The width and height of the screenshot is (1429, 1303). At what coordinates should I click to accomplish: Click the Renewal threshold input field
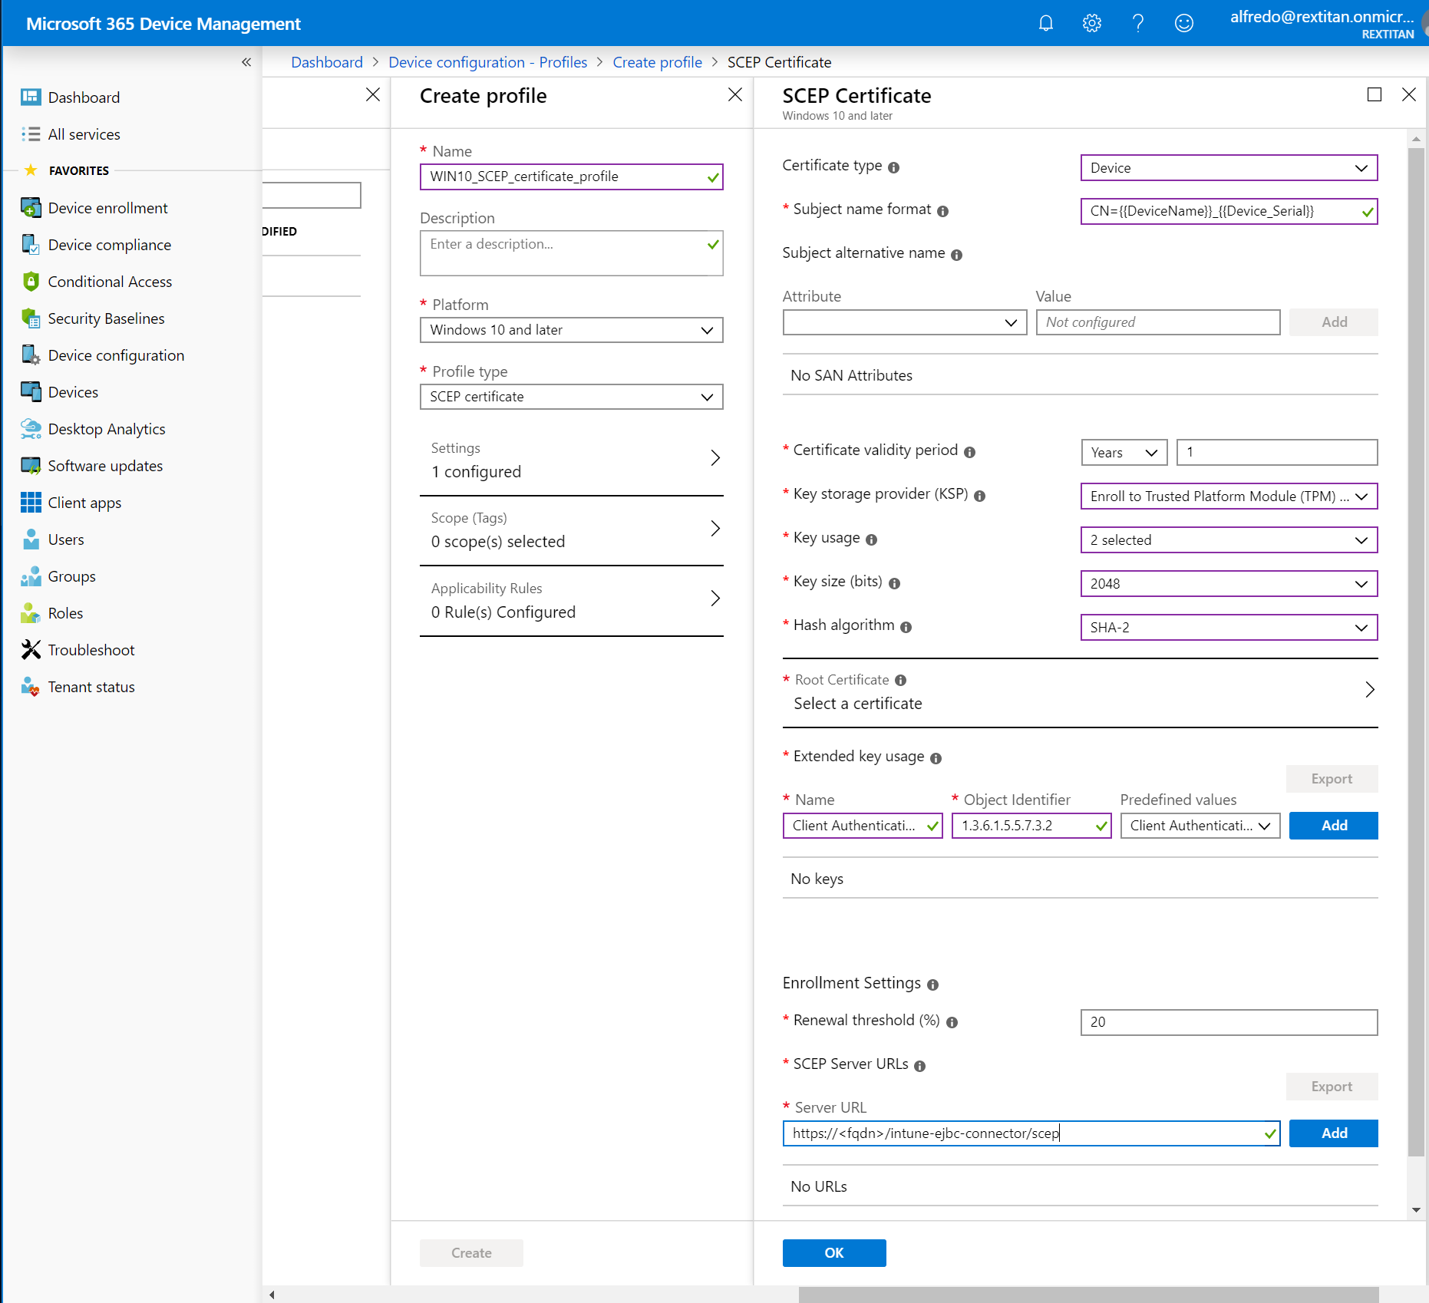tap(1228, 1022)
